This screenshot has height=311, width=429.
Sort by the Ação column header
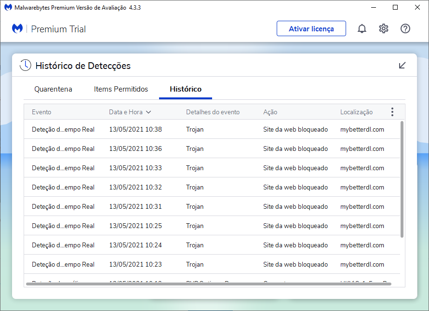[x=270, y=112]
